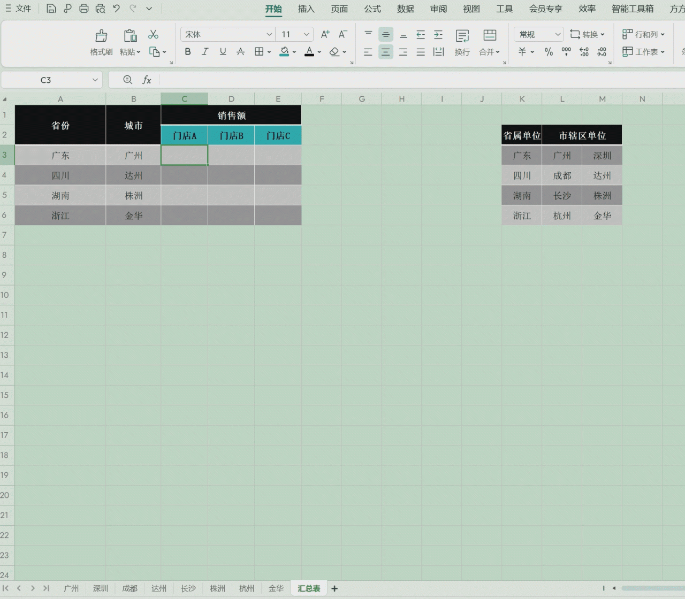Apply currency format (￥) icon

tap(522, 52)
